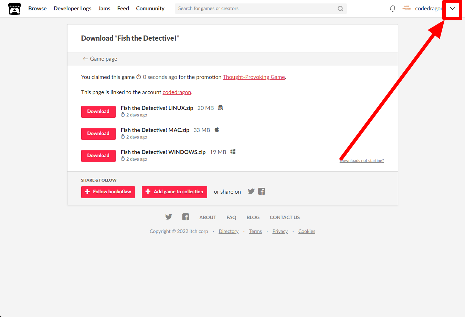Click the '19 MB' file size
This screenshot has height=317, width=465.
218,152
